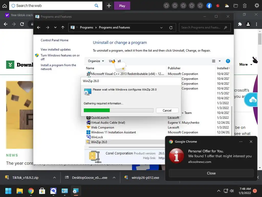Open Microsoft Store from the taskbar
Viewport: 262px width, 197px height.
pyautogui.click(x=42, y=191)
